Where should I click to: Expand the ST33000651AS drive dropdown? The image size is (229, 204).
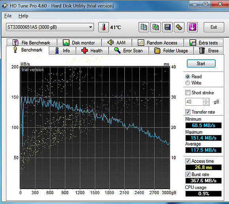point(90,27)
